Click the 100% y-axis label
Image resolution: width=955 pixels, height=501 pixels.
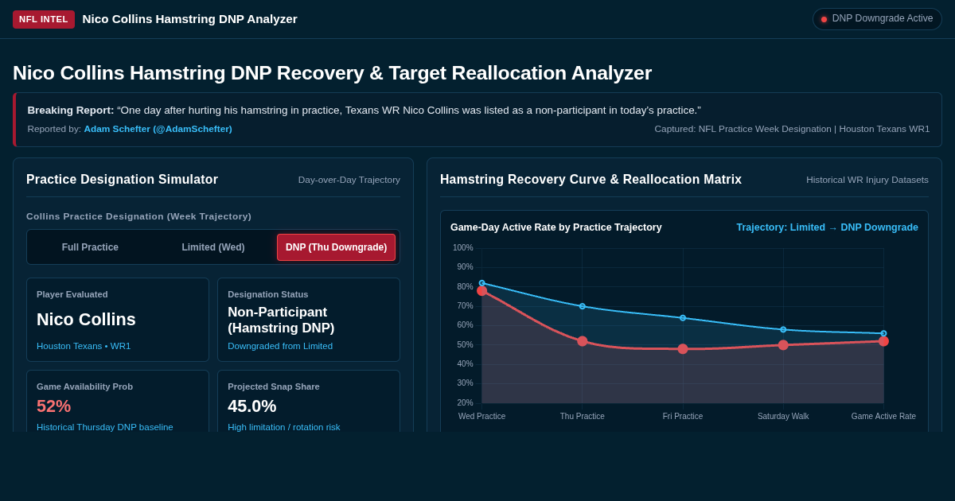point(463,248)
